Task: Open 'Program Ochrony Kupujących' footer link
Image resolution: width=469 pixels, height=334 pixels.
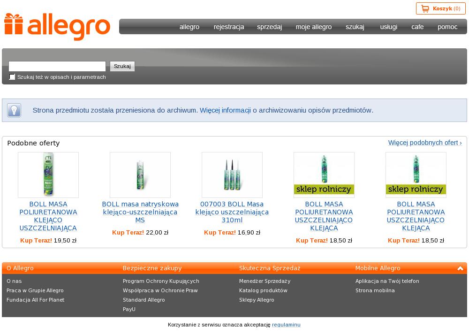Action: [x=161, y=281]
